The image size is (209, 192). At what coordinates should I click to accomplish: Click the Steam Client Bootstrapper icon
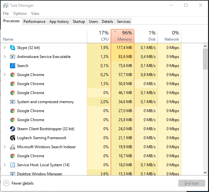(13, 129)
